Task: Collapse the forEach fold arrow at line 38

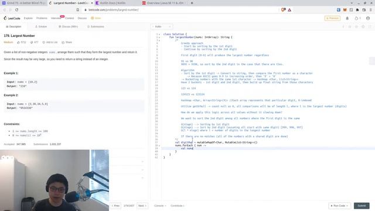Action: click(159, 145)
